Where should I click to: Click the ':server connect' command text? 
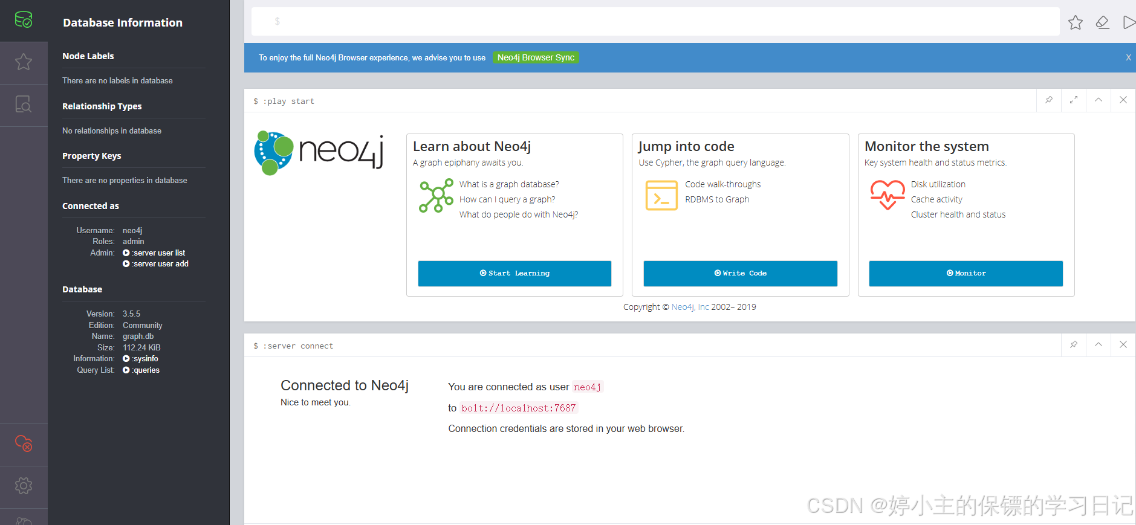coord(298,346)
